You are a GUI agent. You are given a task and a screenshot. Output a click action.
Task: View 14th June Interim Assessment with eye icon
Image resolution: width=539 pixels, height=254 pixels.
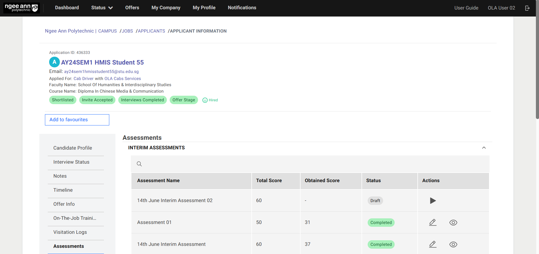453,244
